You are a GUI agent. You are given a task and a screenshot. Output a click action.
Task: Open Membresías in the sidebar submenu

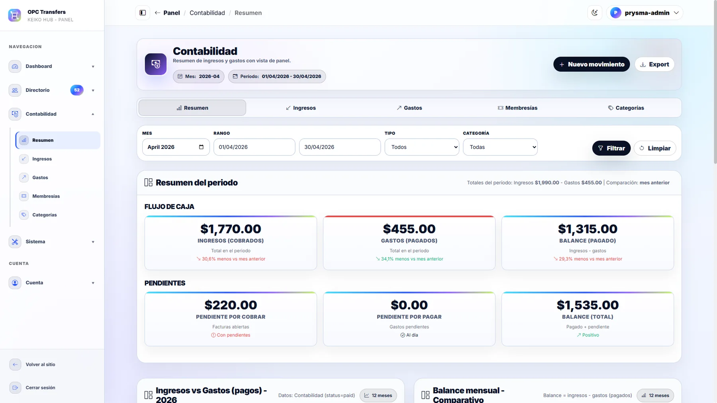point(58,196)
